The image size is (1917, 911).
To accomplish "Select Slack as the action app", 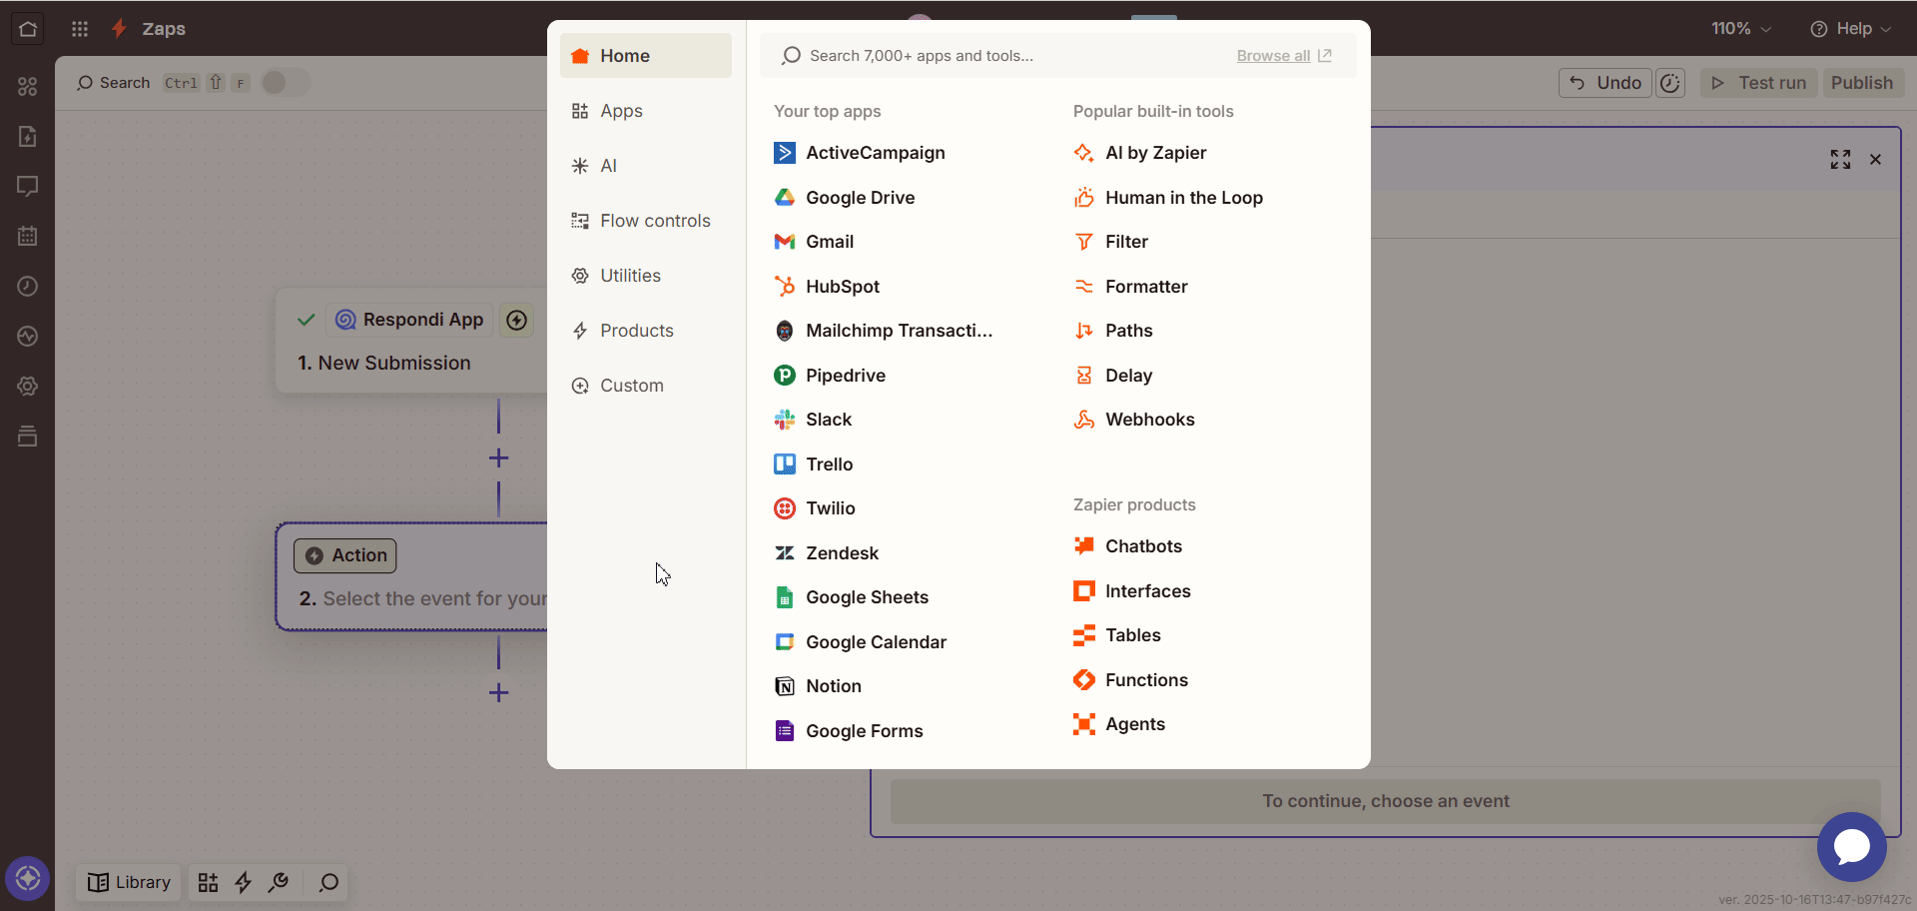I will 813,420.
